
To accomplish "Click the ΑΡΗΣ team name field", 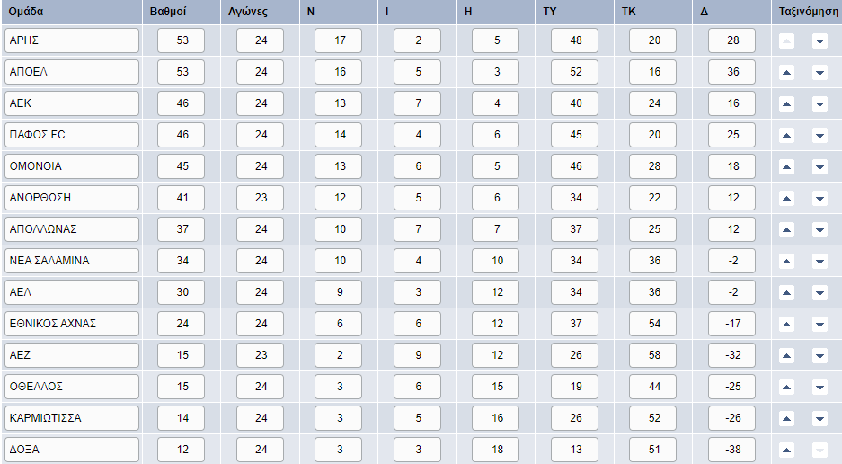I will 71,40.
